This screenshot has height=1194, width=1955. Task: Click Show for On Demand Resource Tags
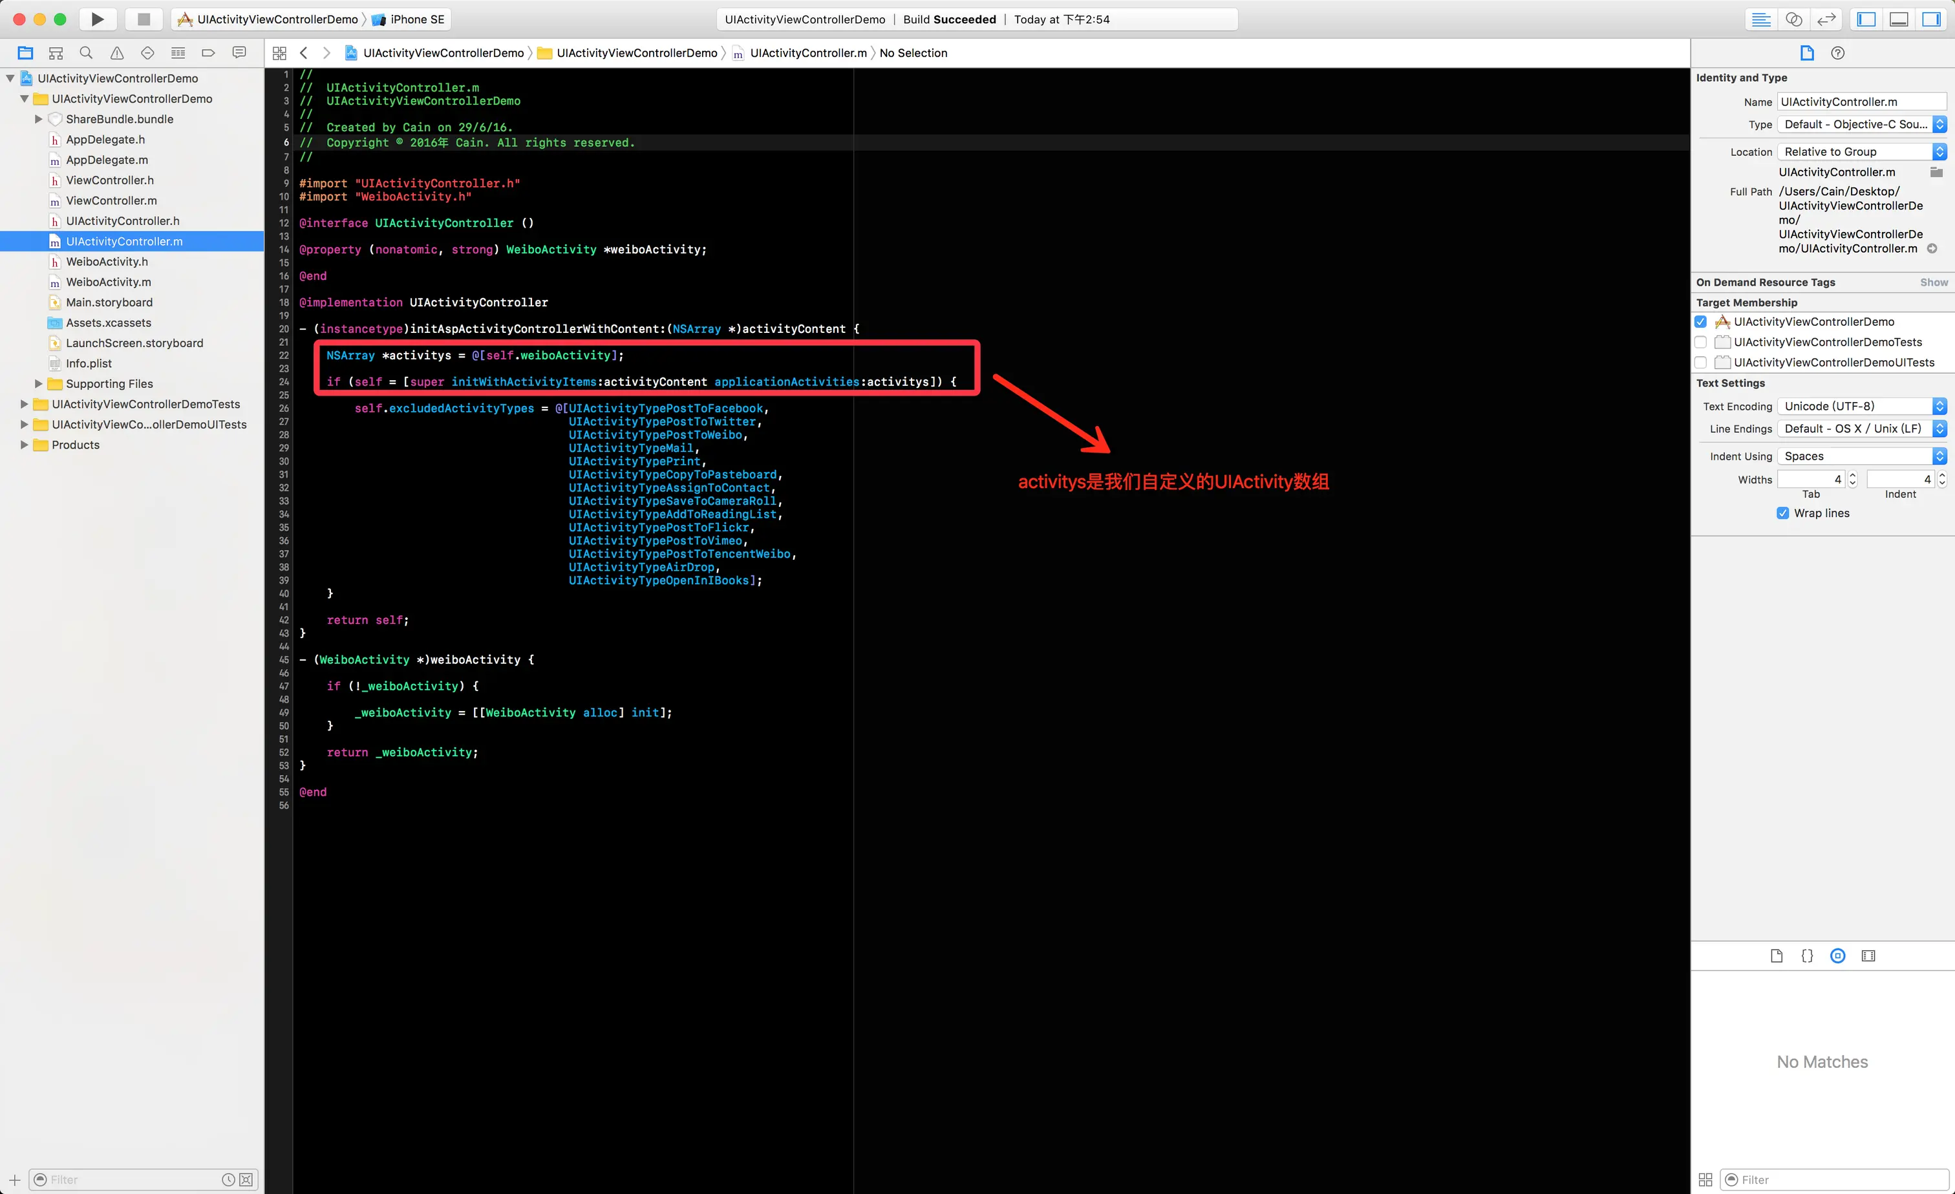pyautogui.click(x=1934, y=283)
